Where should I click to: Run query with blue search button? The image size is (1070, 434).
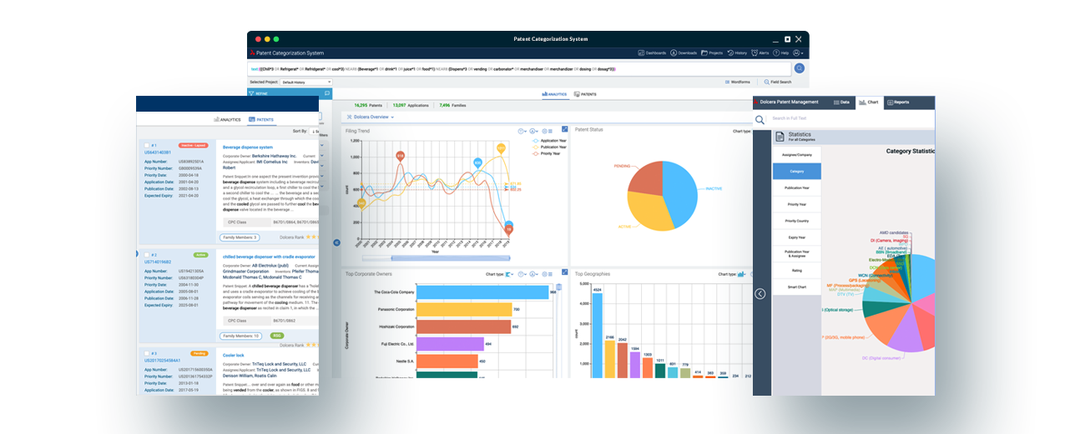tap(799, 68)
